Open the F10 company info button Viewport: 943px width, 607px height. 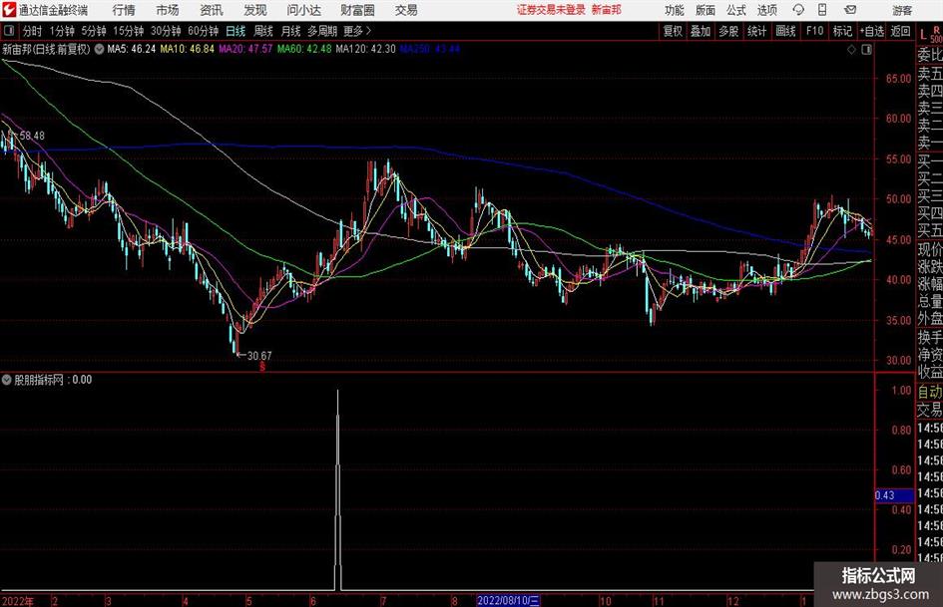(814, 31)
